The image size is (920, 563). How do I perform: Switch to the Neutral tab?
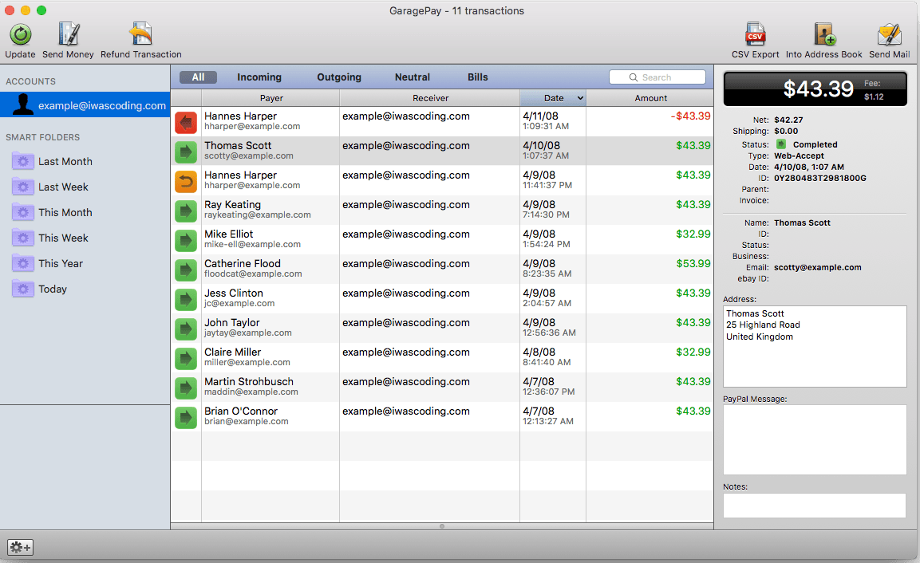[413, 77]
